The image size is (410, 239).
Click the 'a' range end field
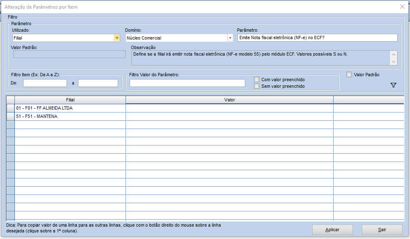coord(98,83)
